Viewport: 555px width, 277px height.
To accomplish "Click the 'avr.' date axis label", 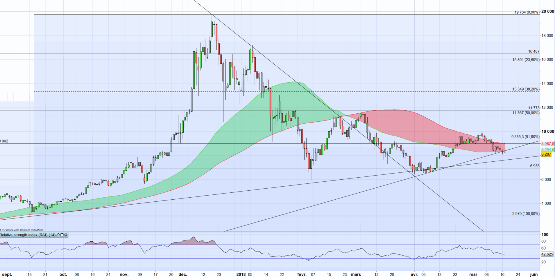I will 414,274.
